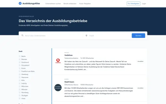Open the Stadt Essen logo
Image resolution: width=166 pixels, height=104 pixels.
pyautogui.click(x=58, y=88)
